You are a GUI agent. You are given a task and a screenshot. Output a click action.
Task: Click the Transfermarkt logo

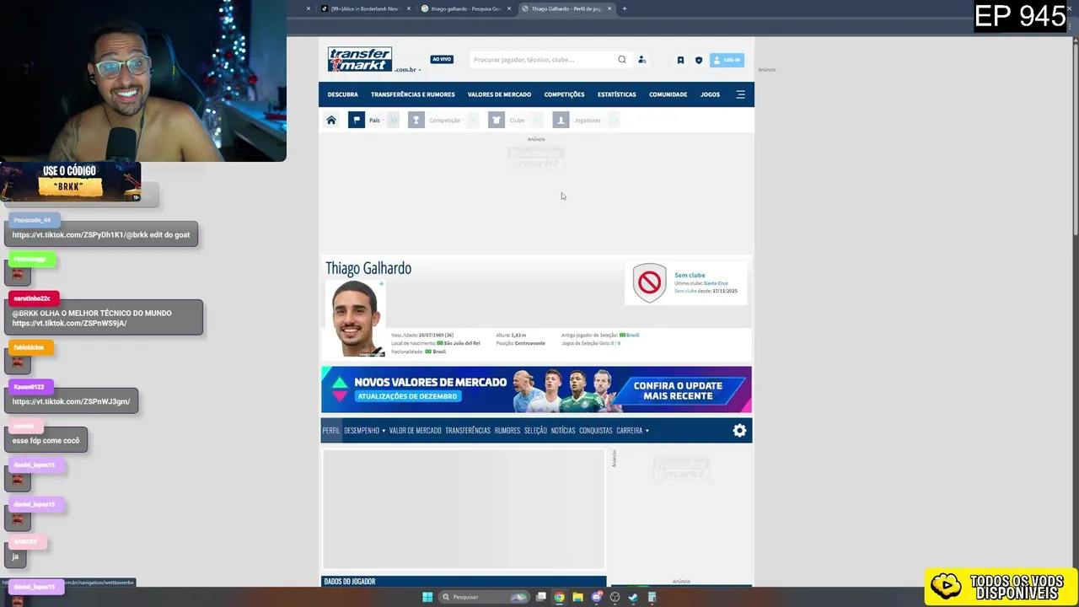point(360,59)
